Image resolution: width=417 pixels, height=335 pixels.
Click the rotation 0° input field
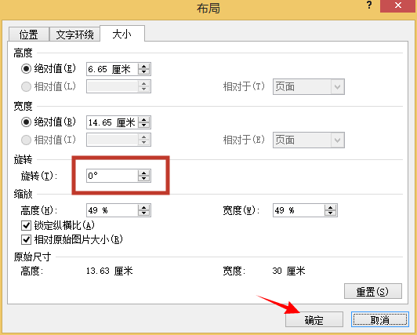point(112,176)
